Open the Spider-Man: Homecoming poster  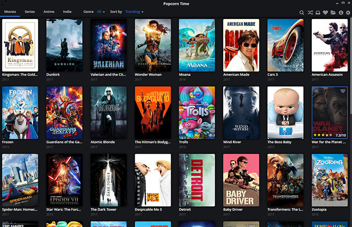pyautogui.click(x=20, y=180)
